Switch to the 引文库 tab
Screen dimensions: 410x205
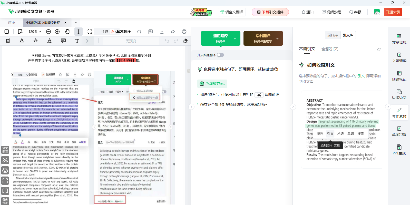(x=348, y=35)
